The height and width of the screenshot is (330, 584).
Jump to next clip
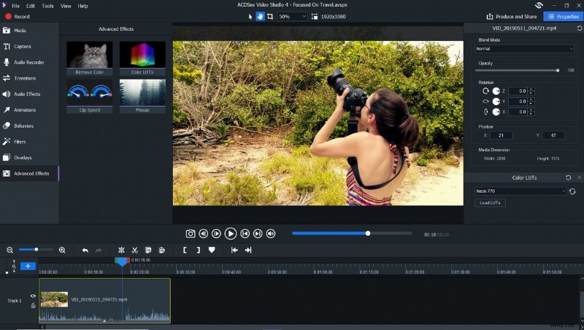[258, 234]
